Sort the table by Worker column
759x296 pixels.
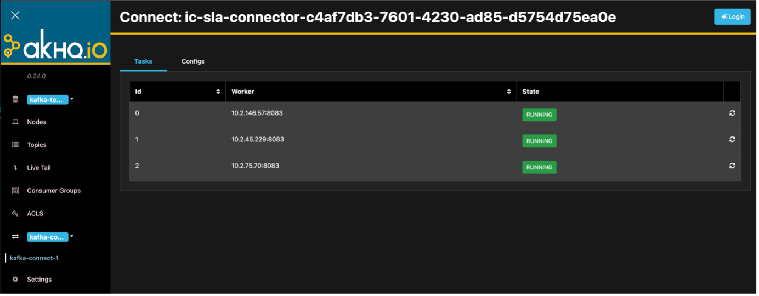(x=371, y=92)
